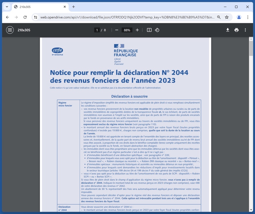This screenshot has height=214, width=255.
Task: Click the page number field showing 1
Action: coord(97,30)
